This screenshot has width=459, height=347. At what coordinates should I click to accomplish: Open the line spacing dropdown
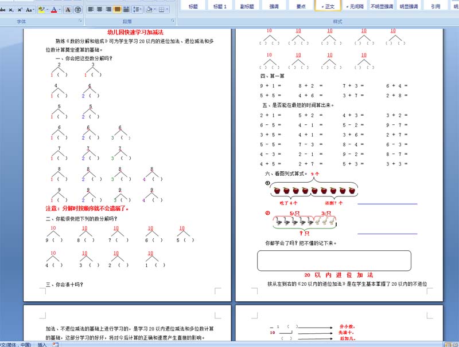pyautogui.click(x=137, y=9)
